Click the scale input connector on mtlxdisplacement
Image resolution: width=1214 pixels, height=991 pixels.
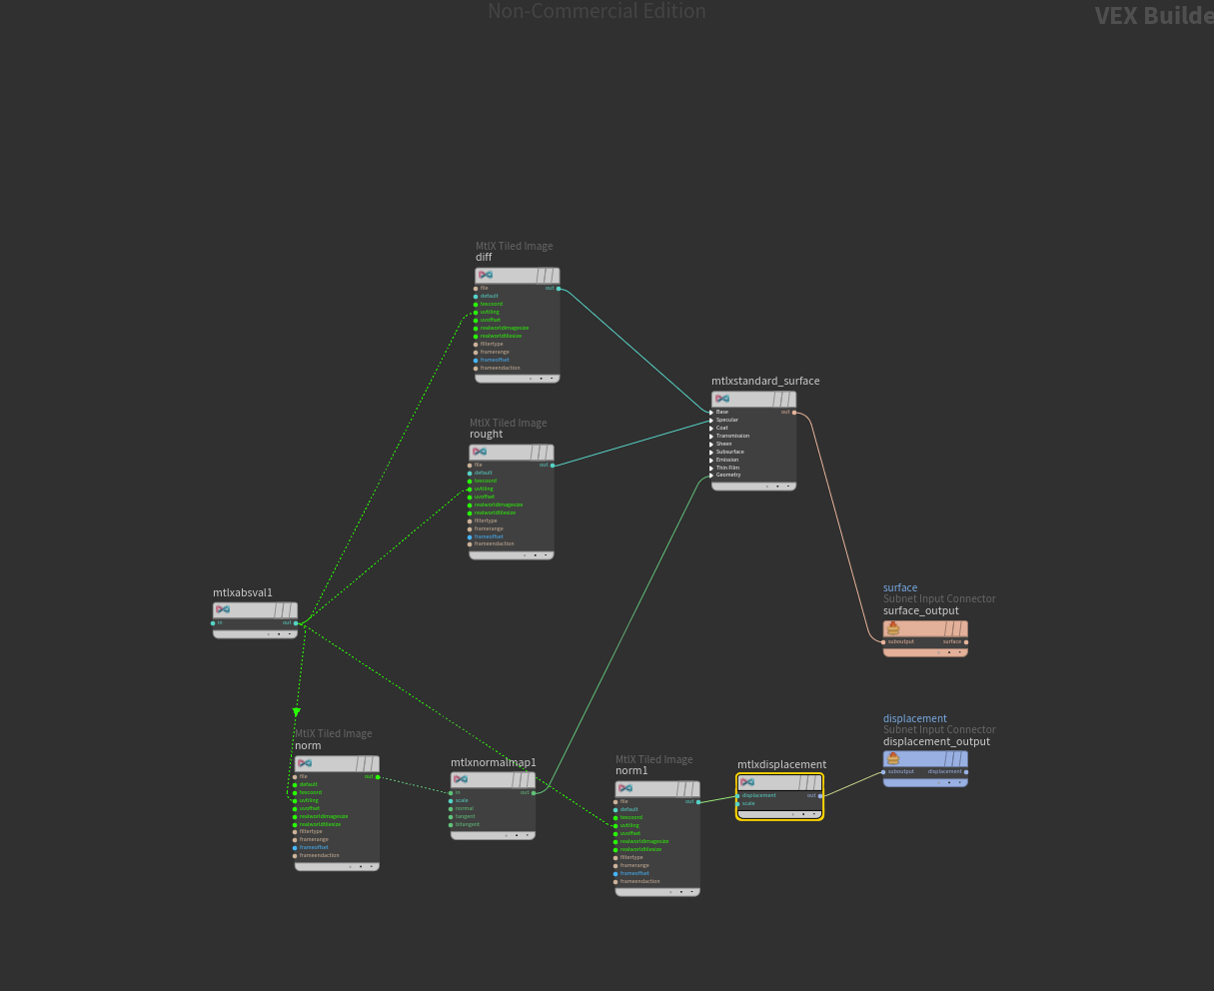coord(738,803)
